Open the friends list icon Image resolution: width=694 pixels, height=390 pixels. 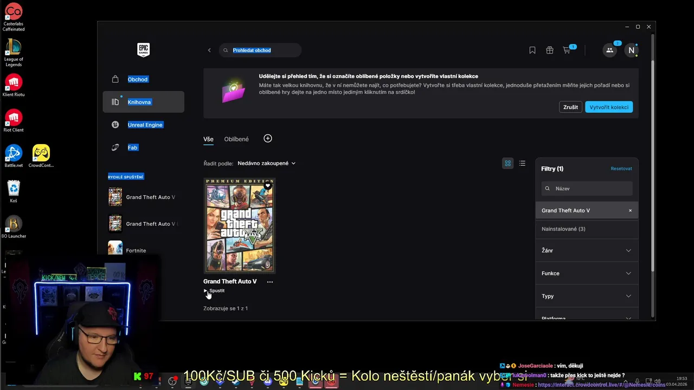(610, 50)
